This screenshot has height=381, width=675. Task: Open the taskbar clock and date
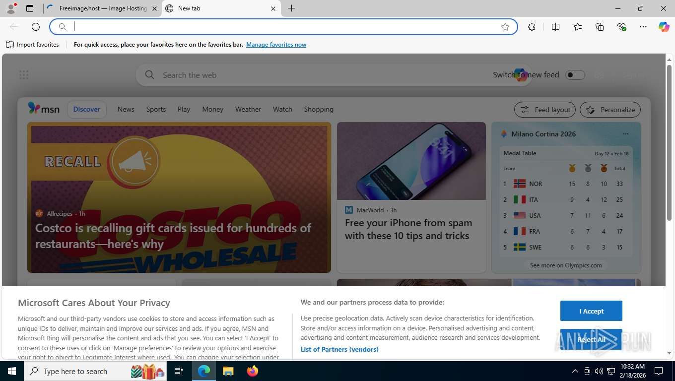click(632, 371)
